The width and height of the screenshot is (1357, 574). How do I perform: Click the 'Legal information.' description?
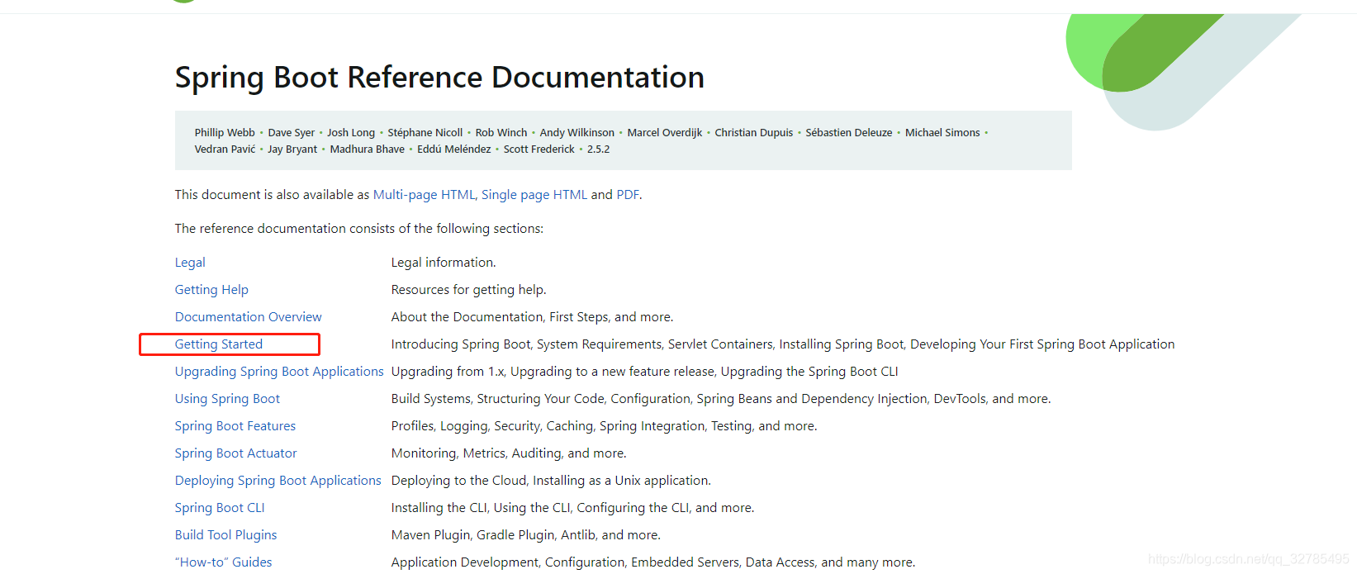444,263
